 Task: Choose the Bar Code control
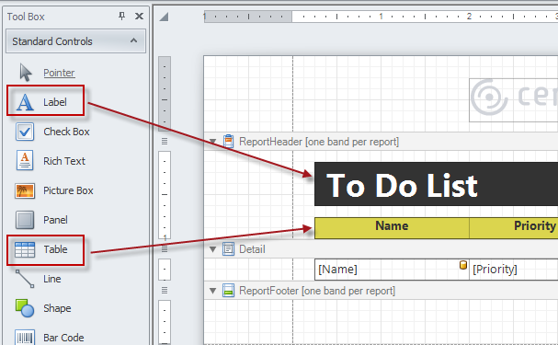(49, 337)
